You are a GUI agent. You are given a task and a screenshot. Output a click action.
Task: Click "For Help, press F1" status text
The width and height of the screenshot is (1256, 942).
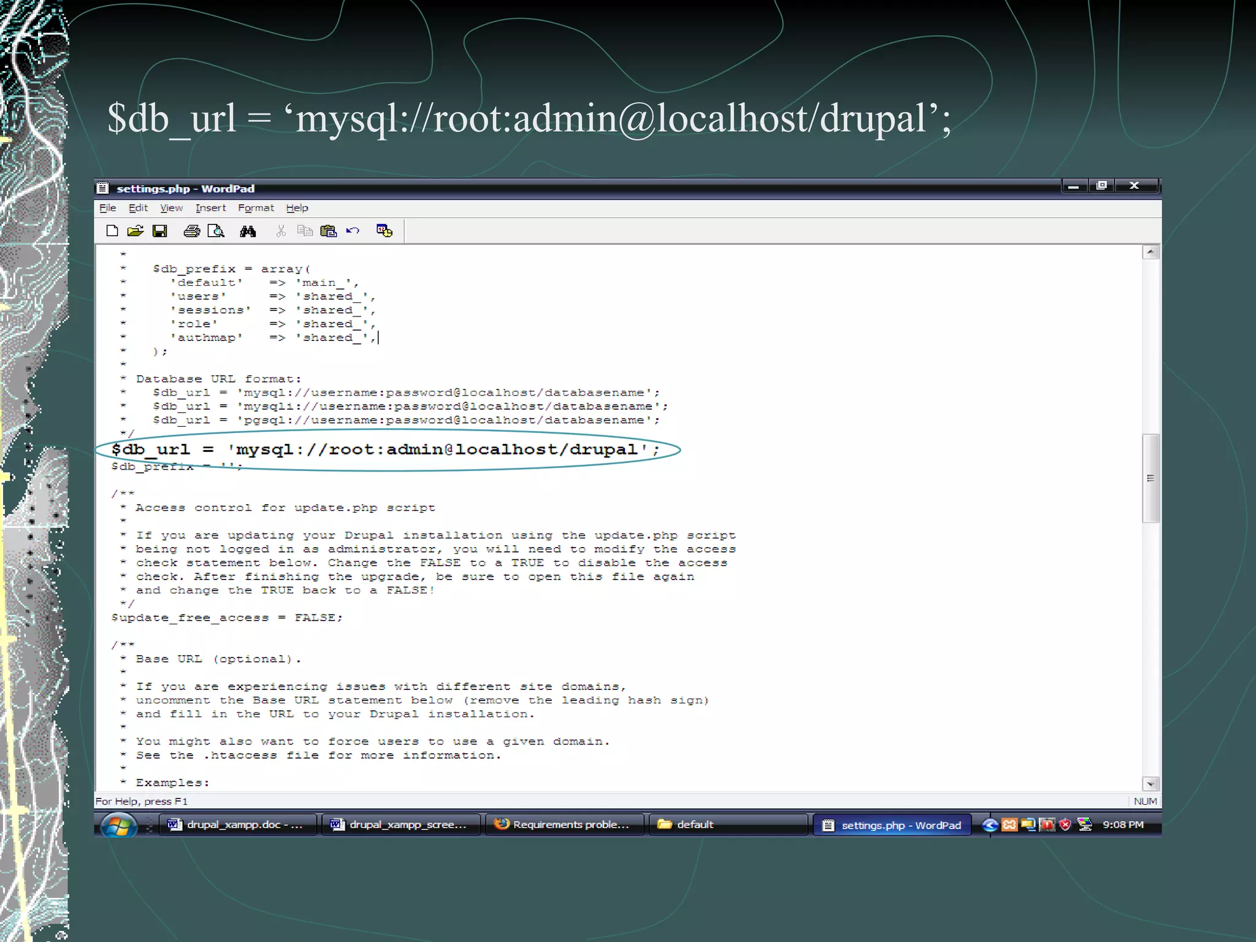[x=142, y=802]
